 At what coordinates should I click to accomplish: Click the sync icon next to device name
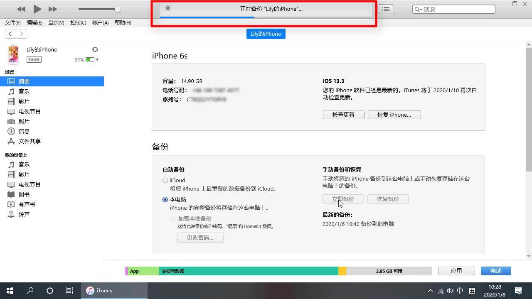(95, 49)
